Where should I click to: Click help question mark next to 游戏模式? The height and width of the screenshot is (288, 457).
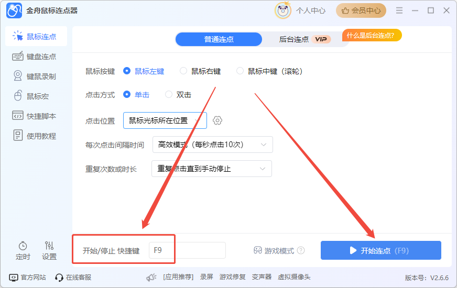coord(301,250)
